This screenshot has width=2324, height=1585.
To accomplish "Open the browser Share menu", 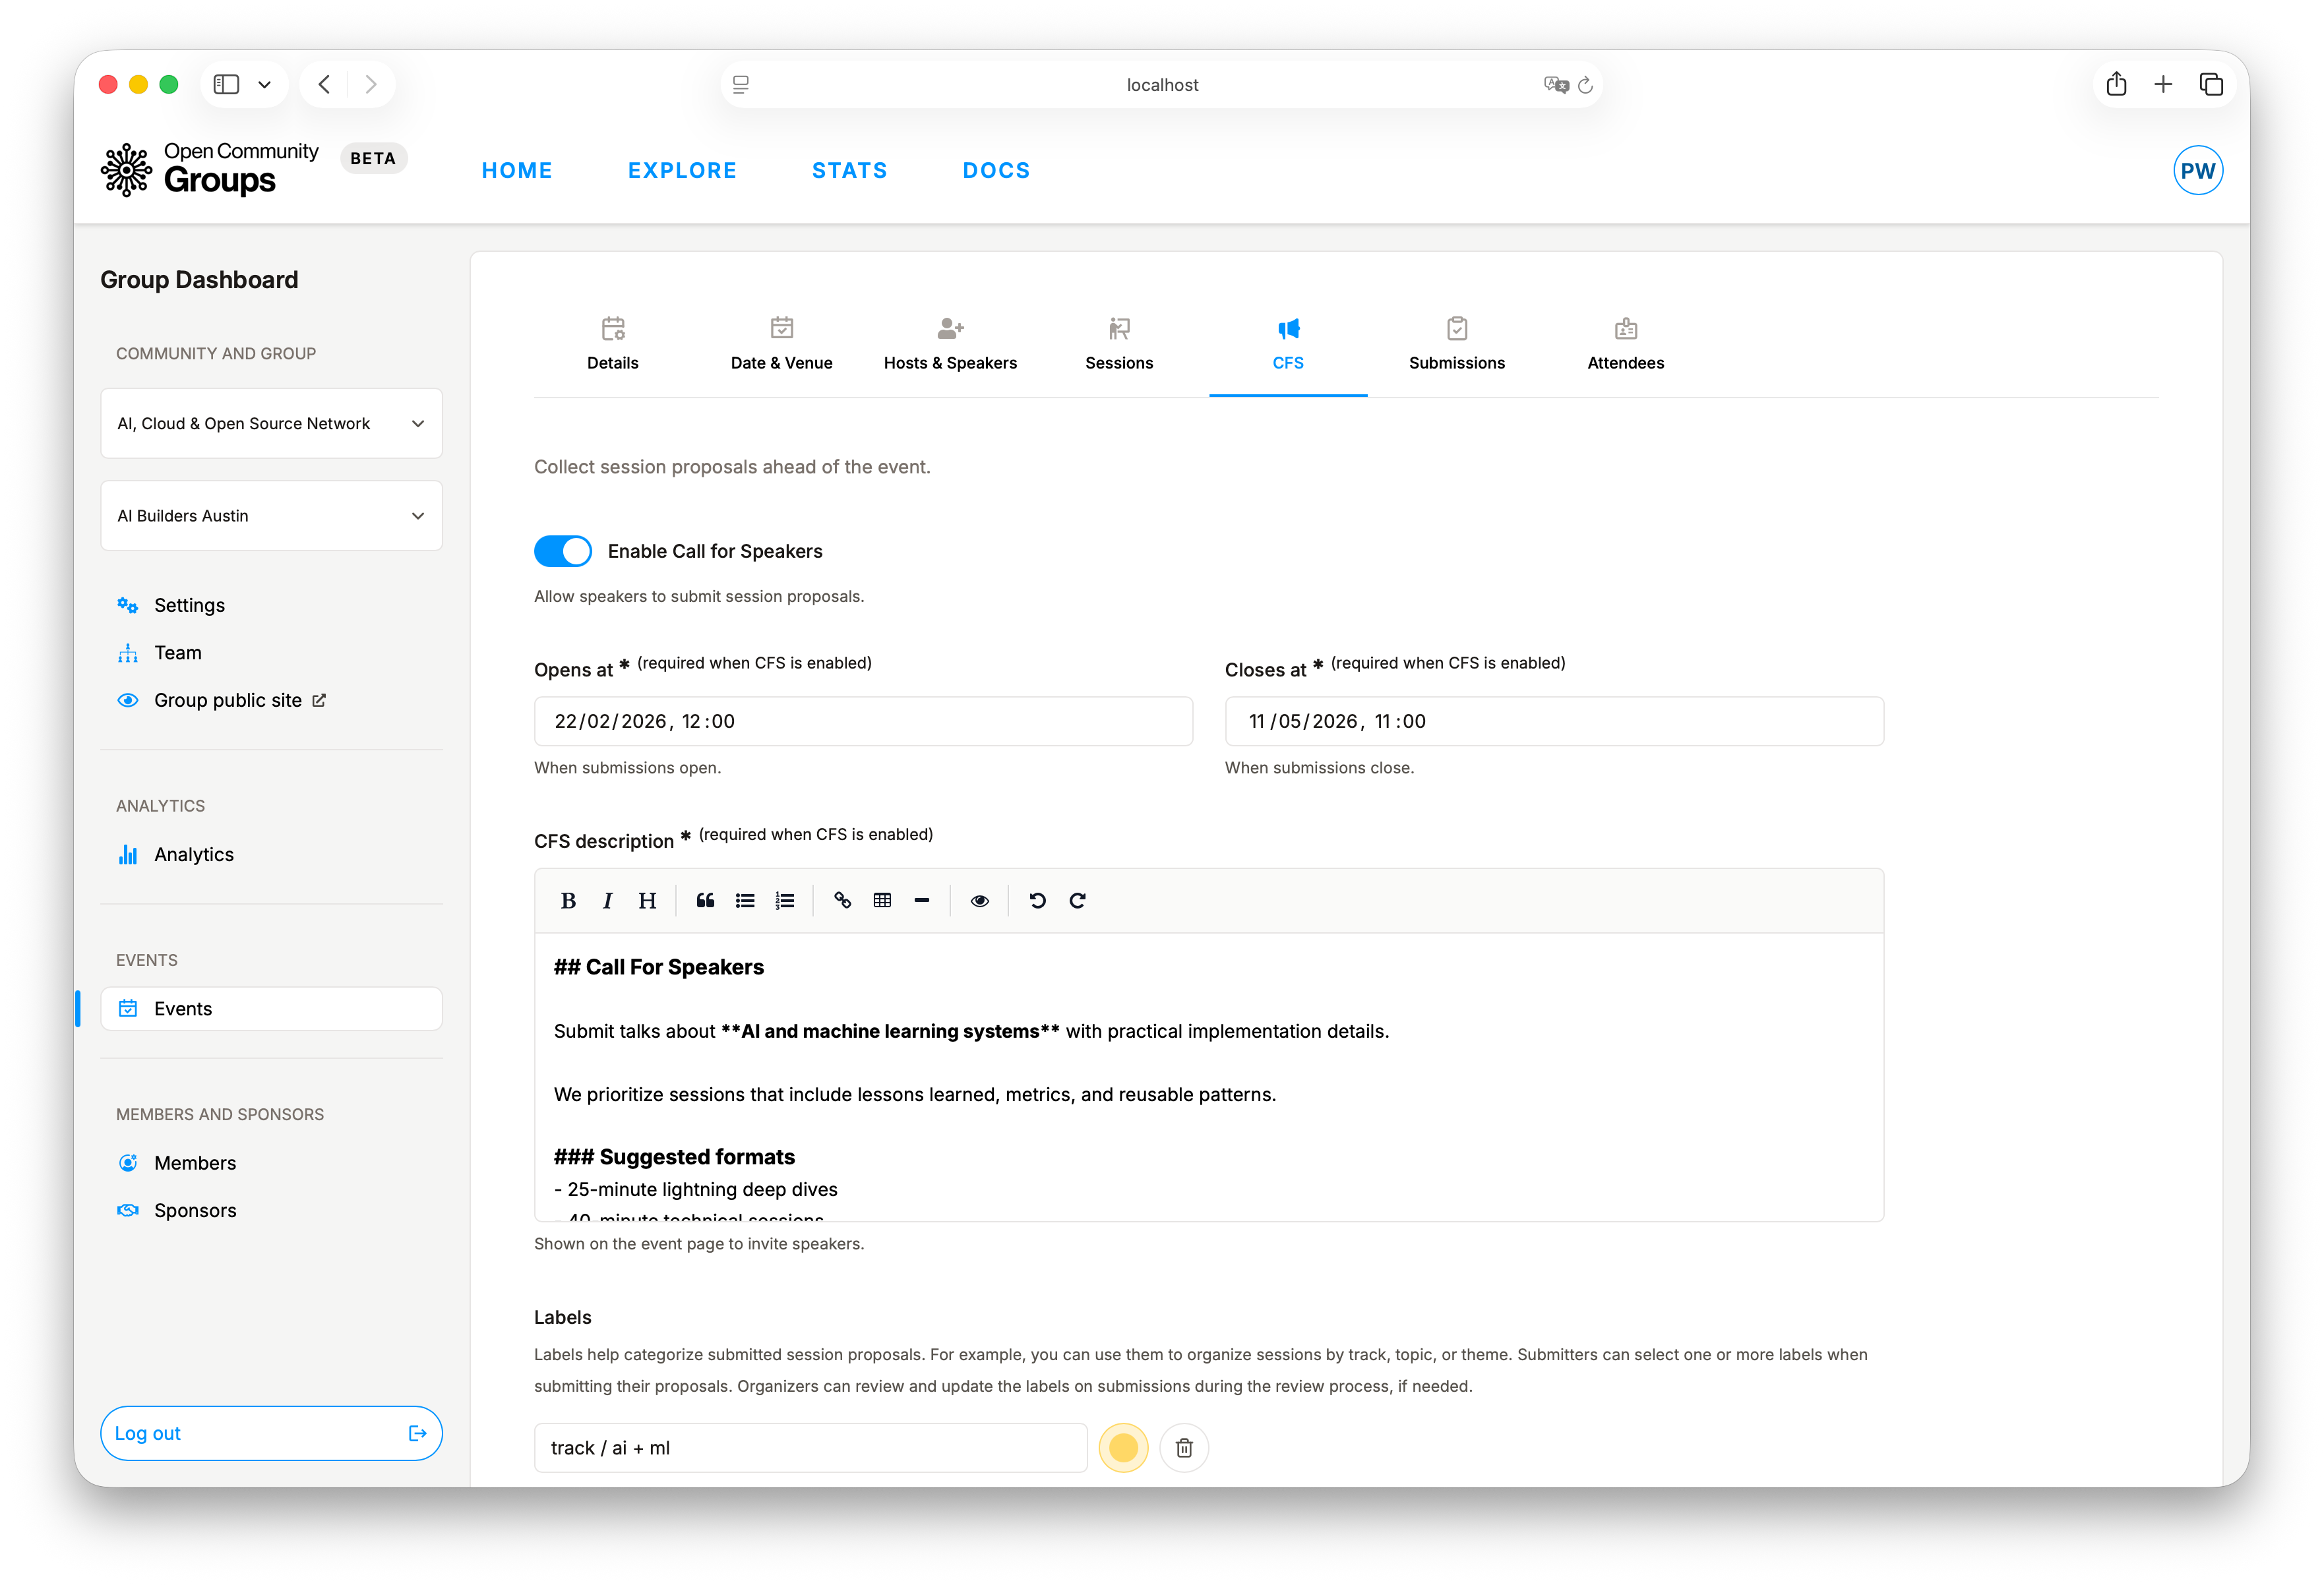I will click(2116, 84).
